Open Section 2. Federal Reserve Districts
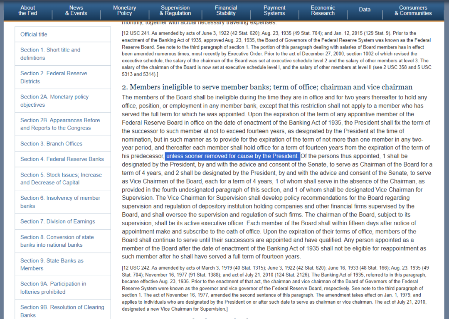The height and width of the screenshot is (319, 449). pos(54,77)
